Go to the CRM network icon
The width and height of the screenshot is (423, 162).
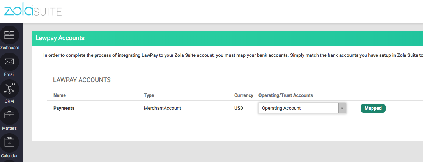coord(9,89)
